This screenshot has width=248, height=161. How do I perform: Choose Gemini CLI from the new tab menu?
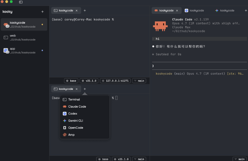(85, 121)
